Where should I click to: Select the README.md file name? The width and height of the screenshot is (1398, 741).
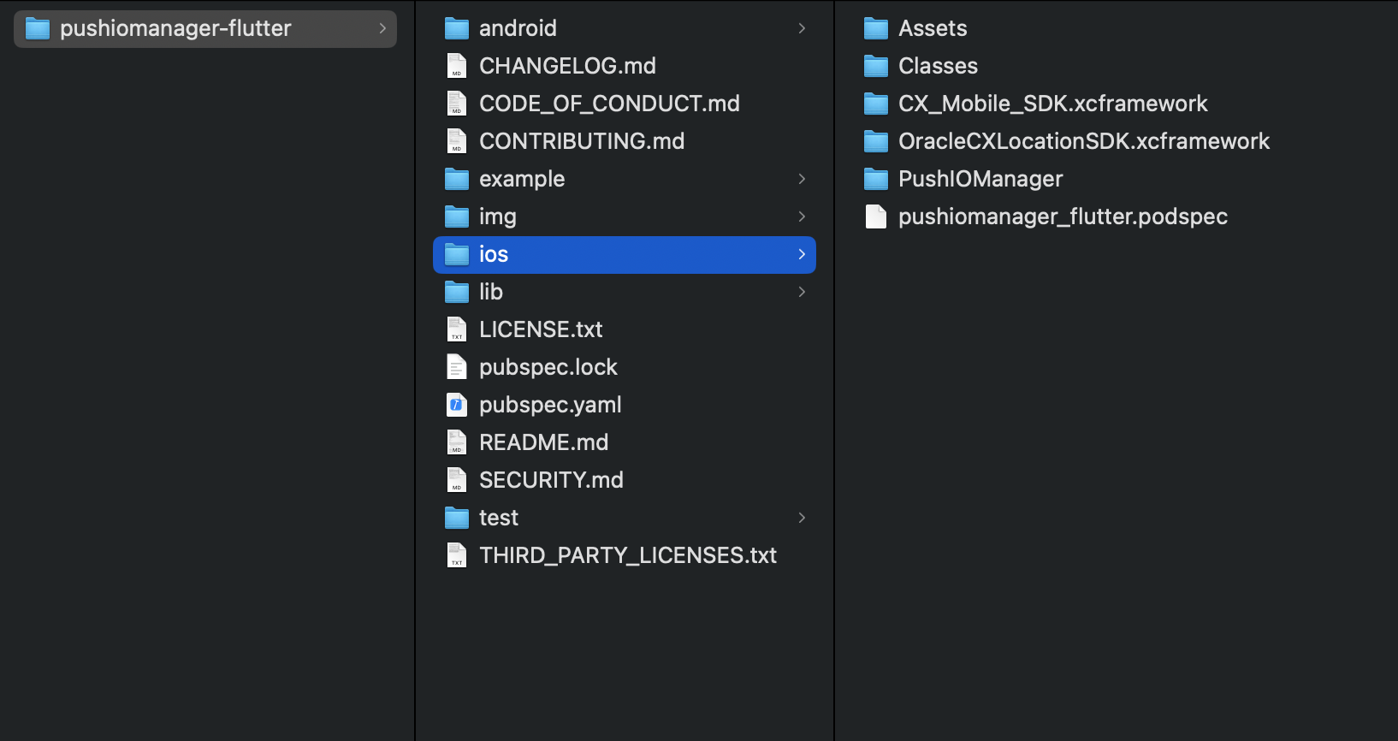pos(543,442)
